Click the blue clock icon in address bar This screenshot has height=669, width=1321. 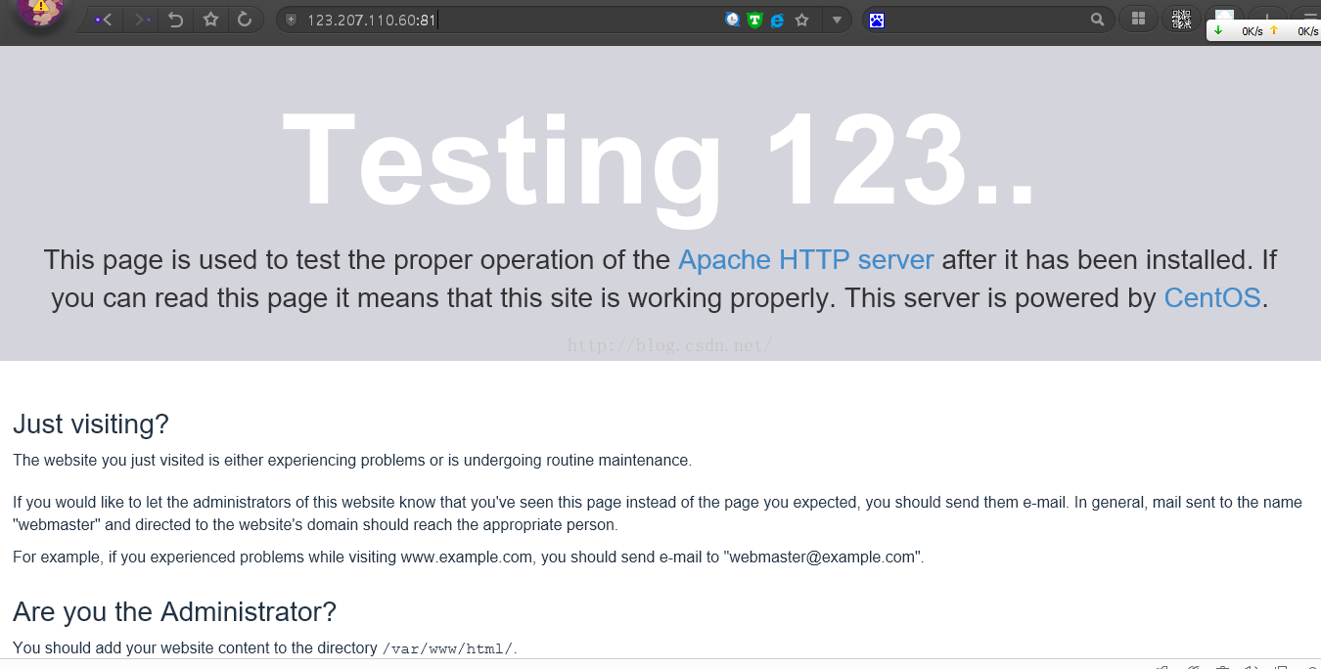732,20
